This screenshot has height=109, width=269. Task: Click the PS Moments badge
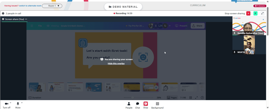pyautogui.click(x=260, y=6)
